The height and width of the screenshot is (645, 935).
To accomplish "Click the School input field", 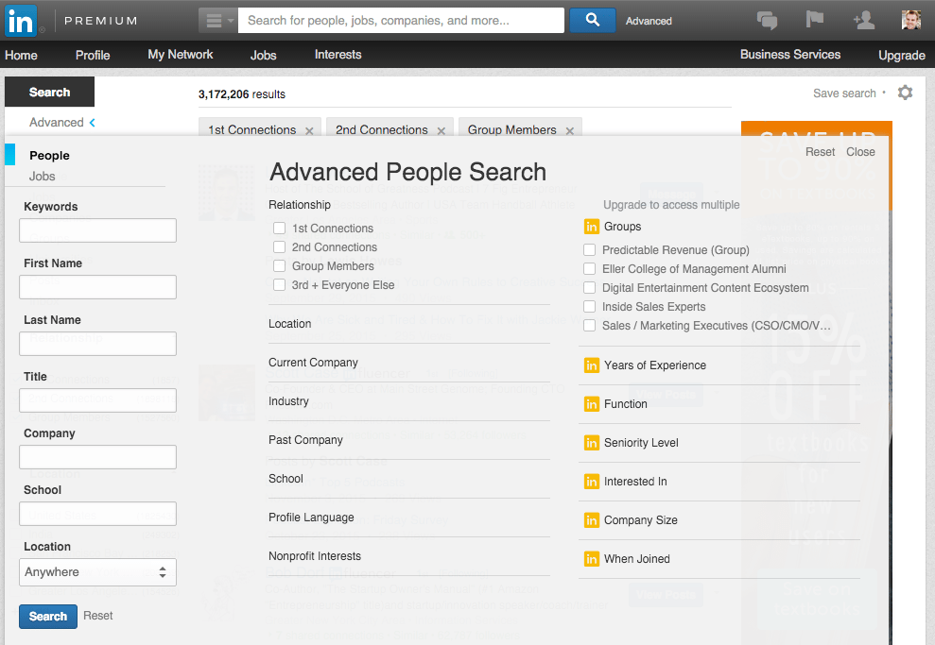I will tap(97, 514).
